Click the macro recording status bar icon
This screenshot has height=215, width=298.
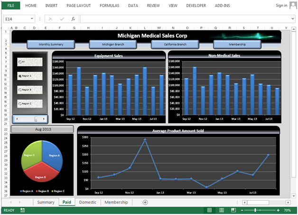click(22, 210)
